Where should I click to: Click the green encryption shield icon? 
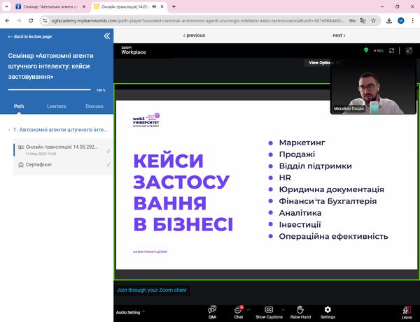pos(366,50)
